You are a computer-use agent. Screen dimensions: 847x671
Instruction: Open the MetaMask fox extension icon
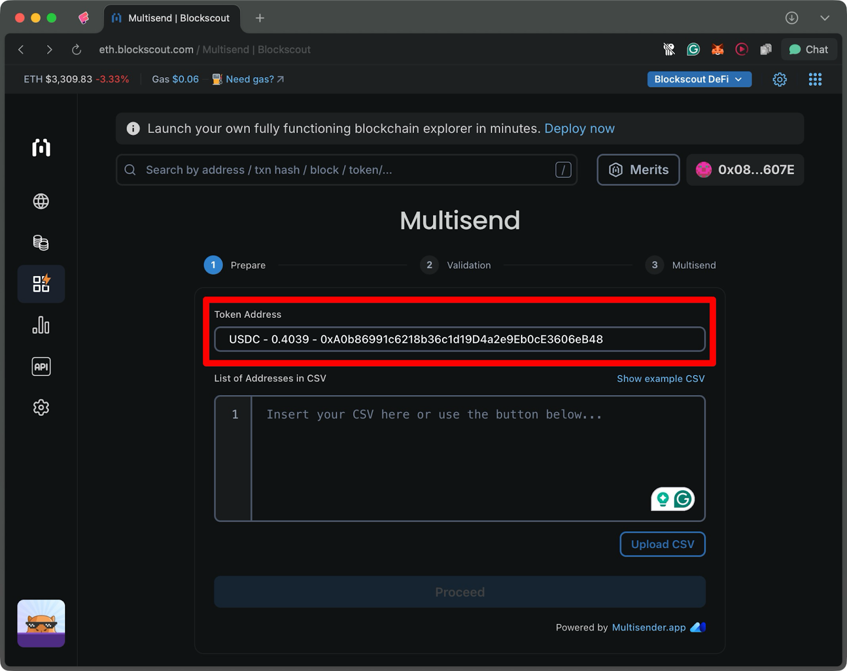717,49
